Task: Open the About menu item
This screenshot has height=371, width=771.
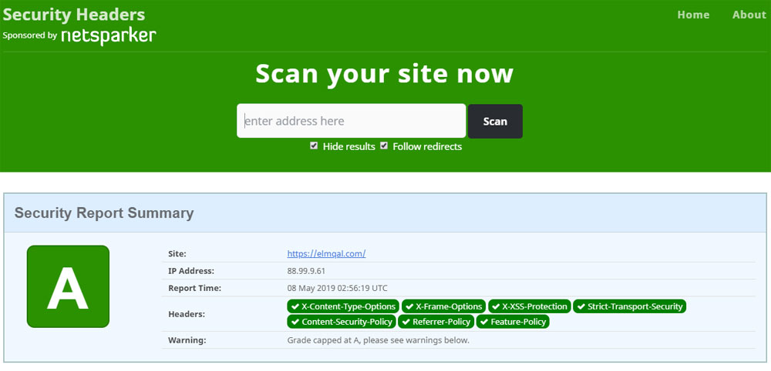Action: [x=749, y=15]
